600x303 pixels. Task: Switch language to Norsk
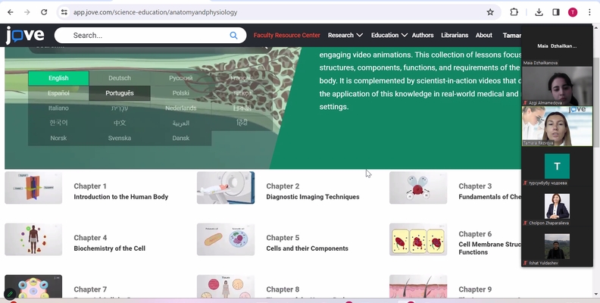coord(58,138)
